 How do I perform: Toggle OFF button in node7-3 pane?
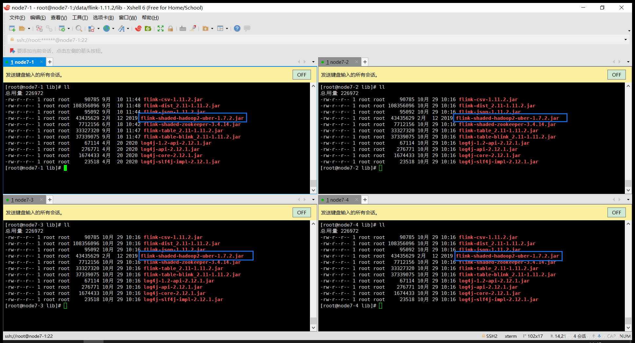pyautogui.click(x=302, y=212)
